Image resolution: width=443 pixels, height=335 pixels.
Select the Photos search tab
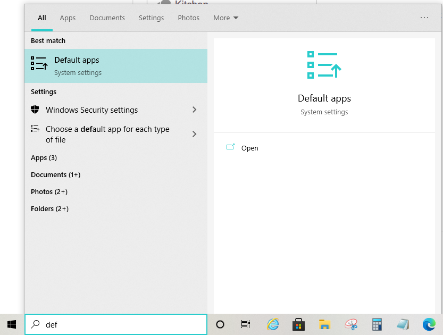pos(188,18)
